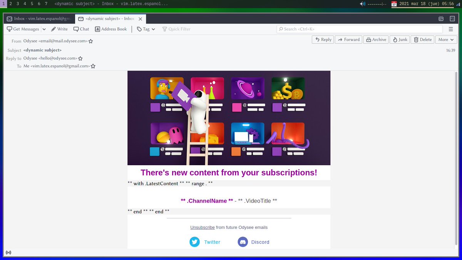This screenshot has height=260, width=462.
Task: Switch to workspace 2
Action: point(10,3)
